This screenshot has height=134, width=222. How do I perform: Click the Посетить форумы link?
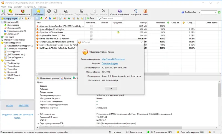point(110,63)
